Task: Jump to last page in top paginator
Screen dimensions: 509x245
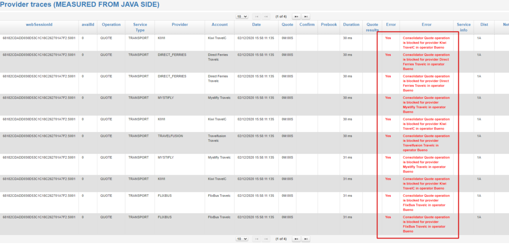Action: (x=306, y=16)
